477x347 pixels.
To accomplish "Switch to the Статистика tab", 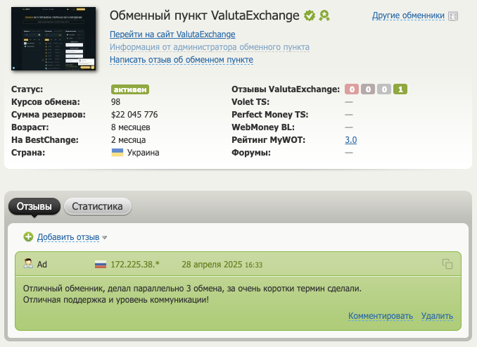I will [x=97, y=206].
